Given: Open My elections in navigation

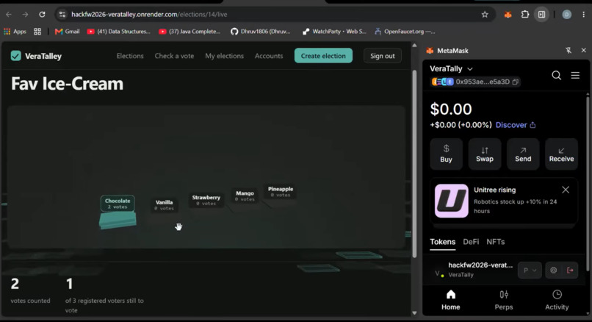Looking at the screenshot, I should (224, 56).
